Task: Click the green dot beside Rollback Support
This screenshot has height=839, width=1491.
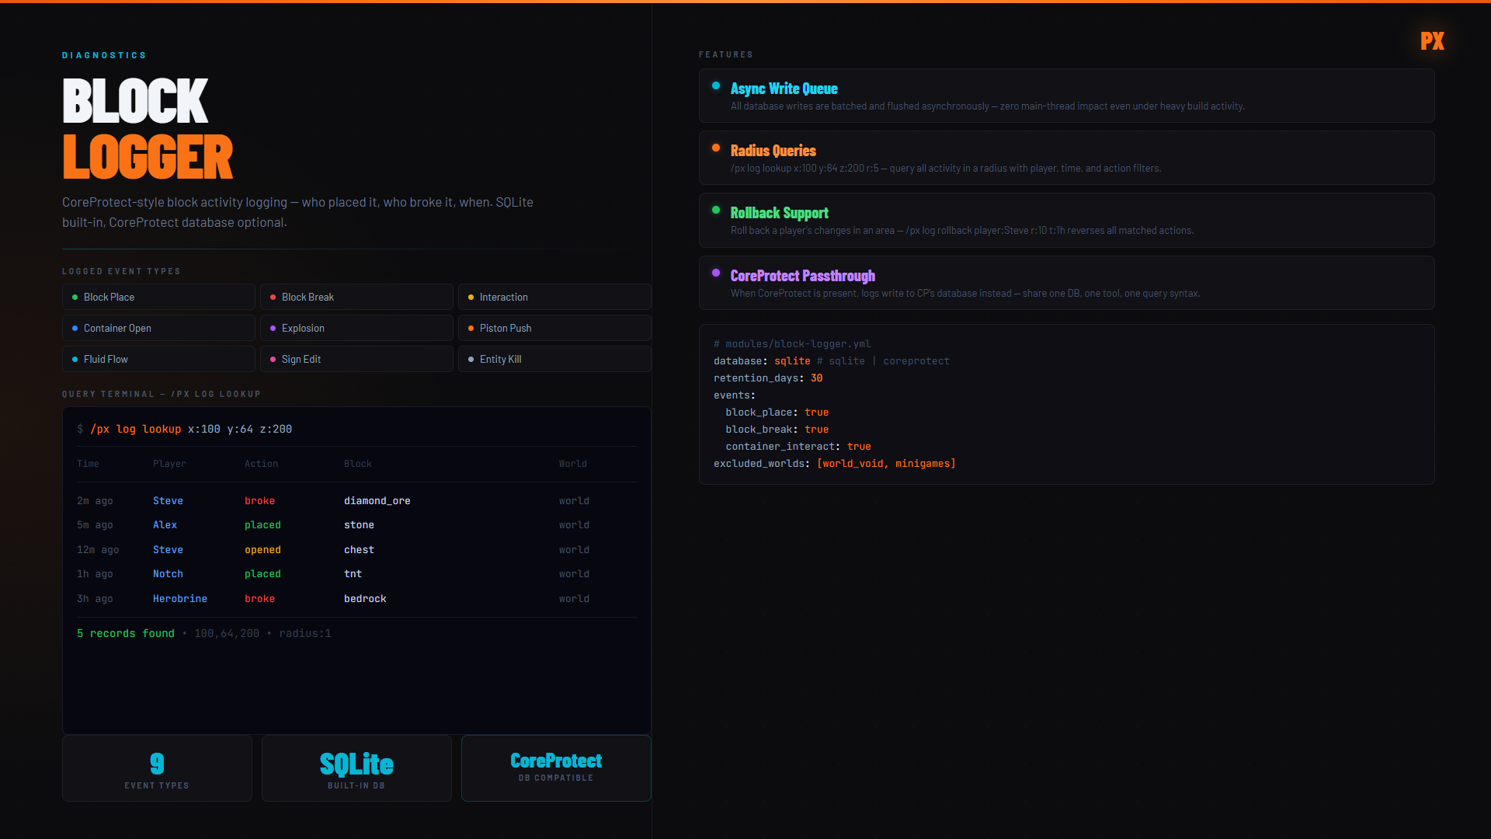Action: click(x=716, y=210)
